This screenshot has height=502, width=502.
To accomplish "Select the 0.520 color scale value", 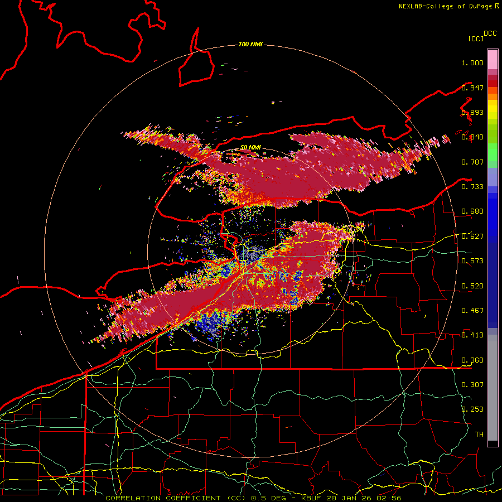I will pyautogui.click(x=472, y=286).
